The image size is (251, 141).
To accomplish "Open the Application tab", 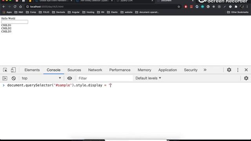I will [x=167, y=70].
